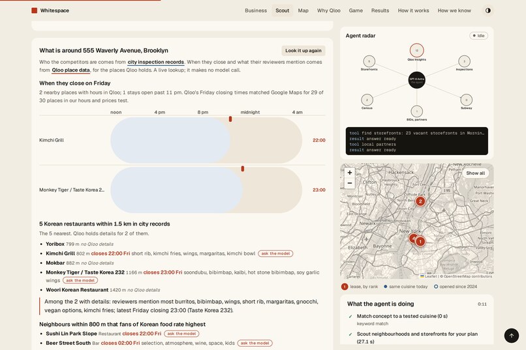Switch to the Results tab

380,10
